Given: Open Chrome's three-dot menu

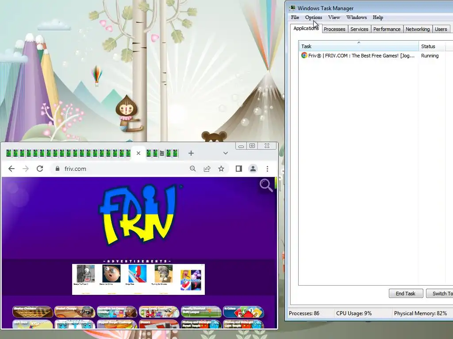Looking at the screenshot, I should [x=267, y=169].
